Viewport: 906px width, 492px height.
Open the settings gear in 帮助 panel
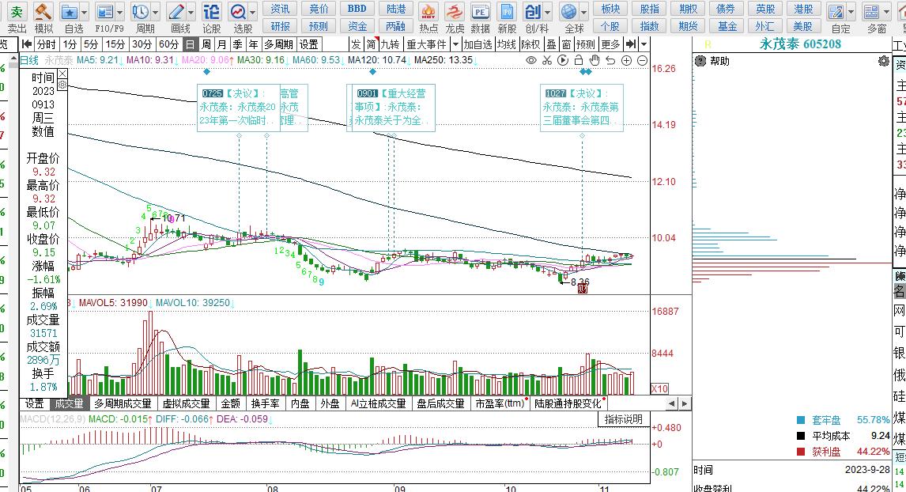[x=884, y=61]
